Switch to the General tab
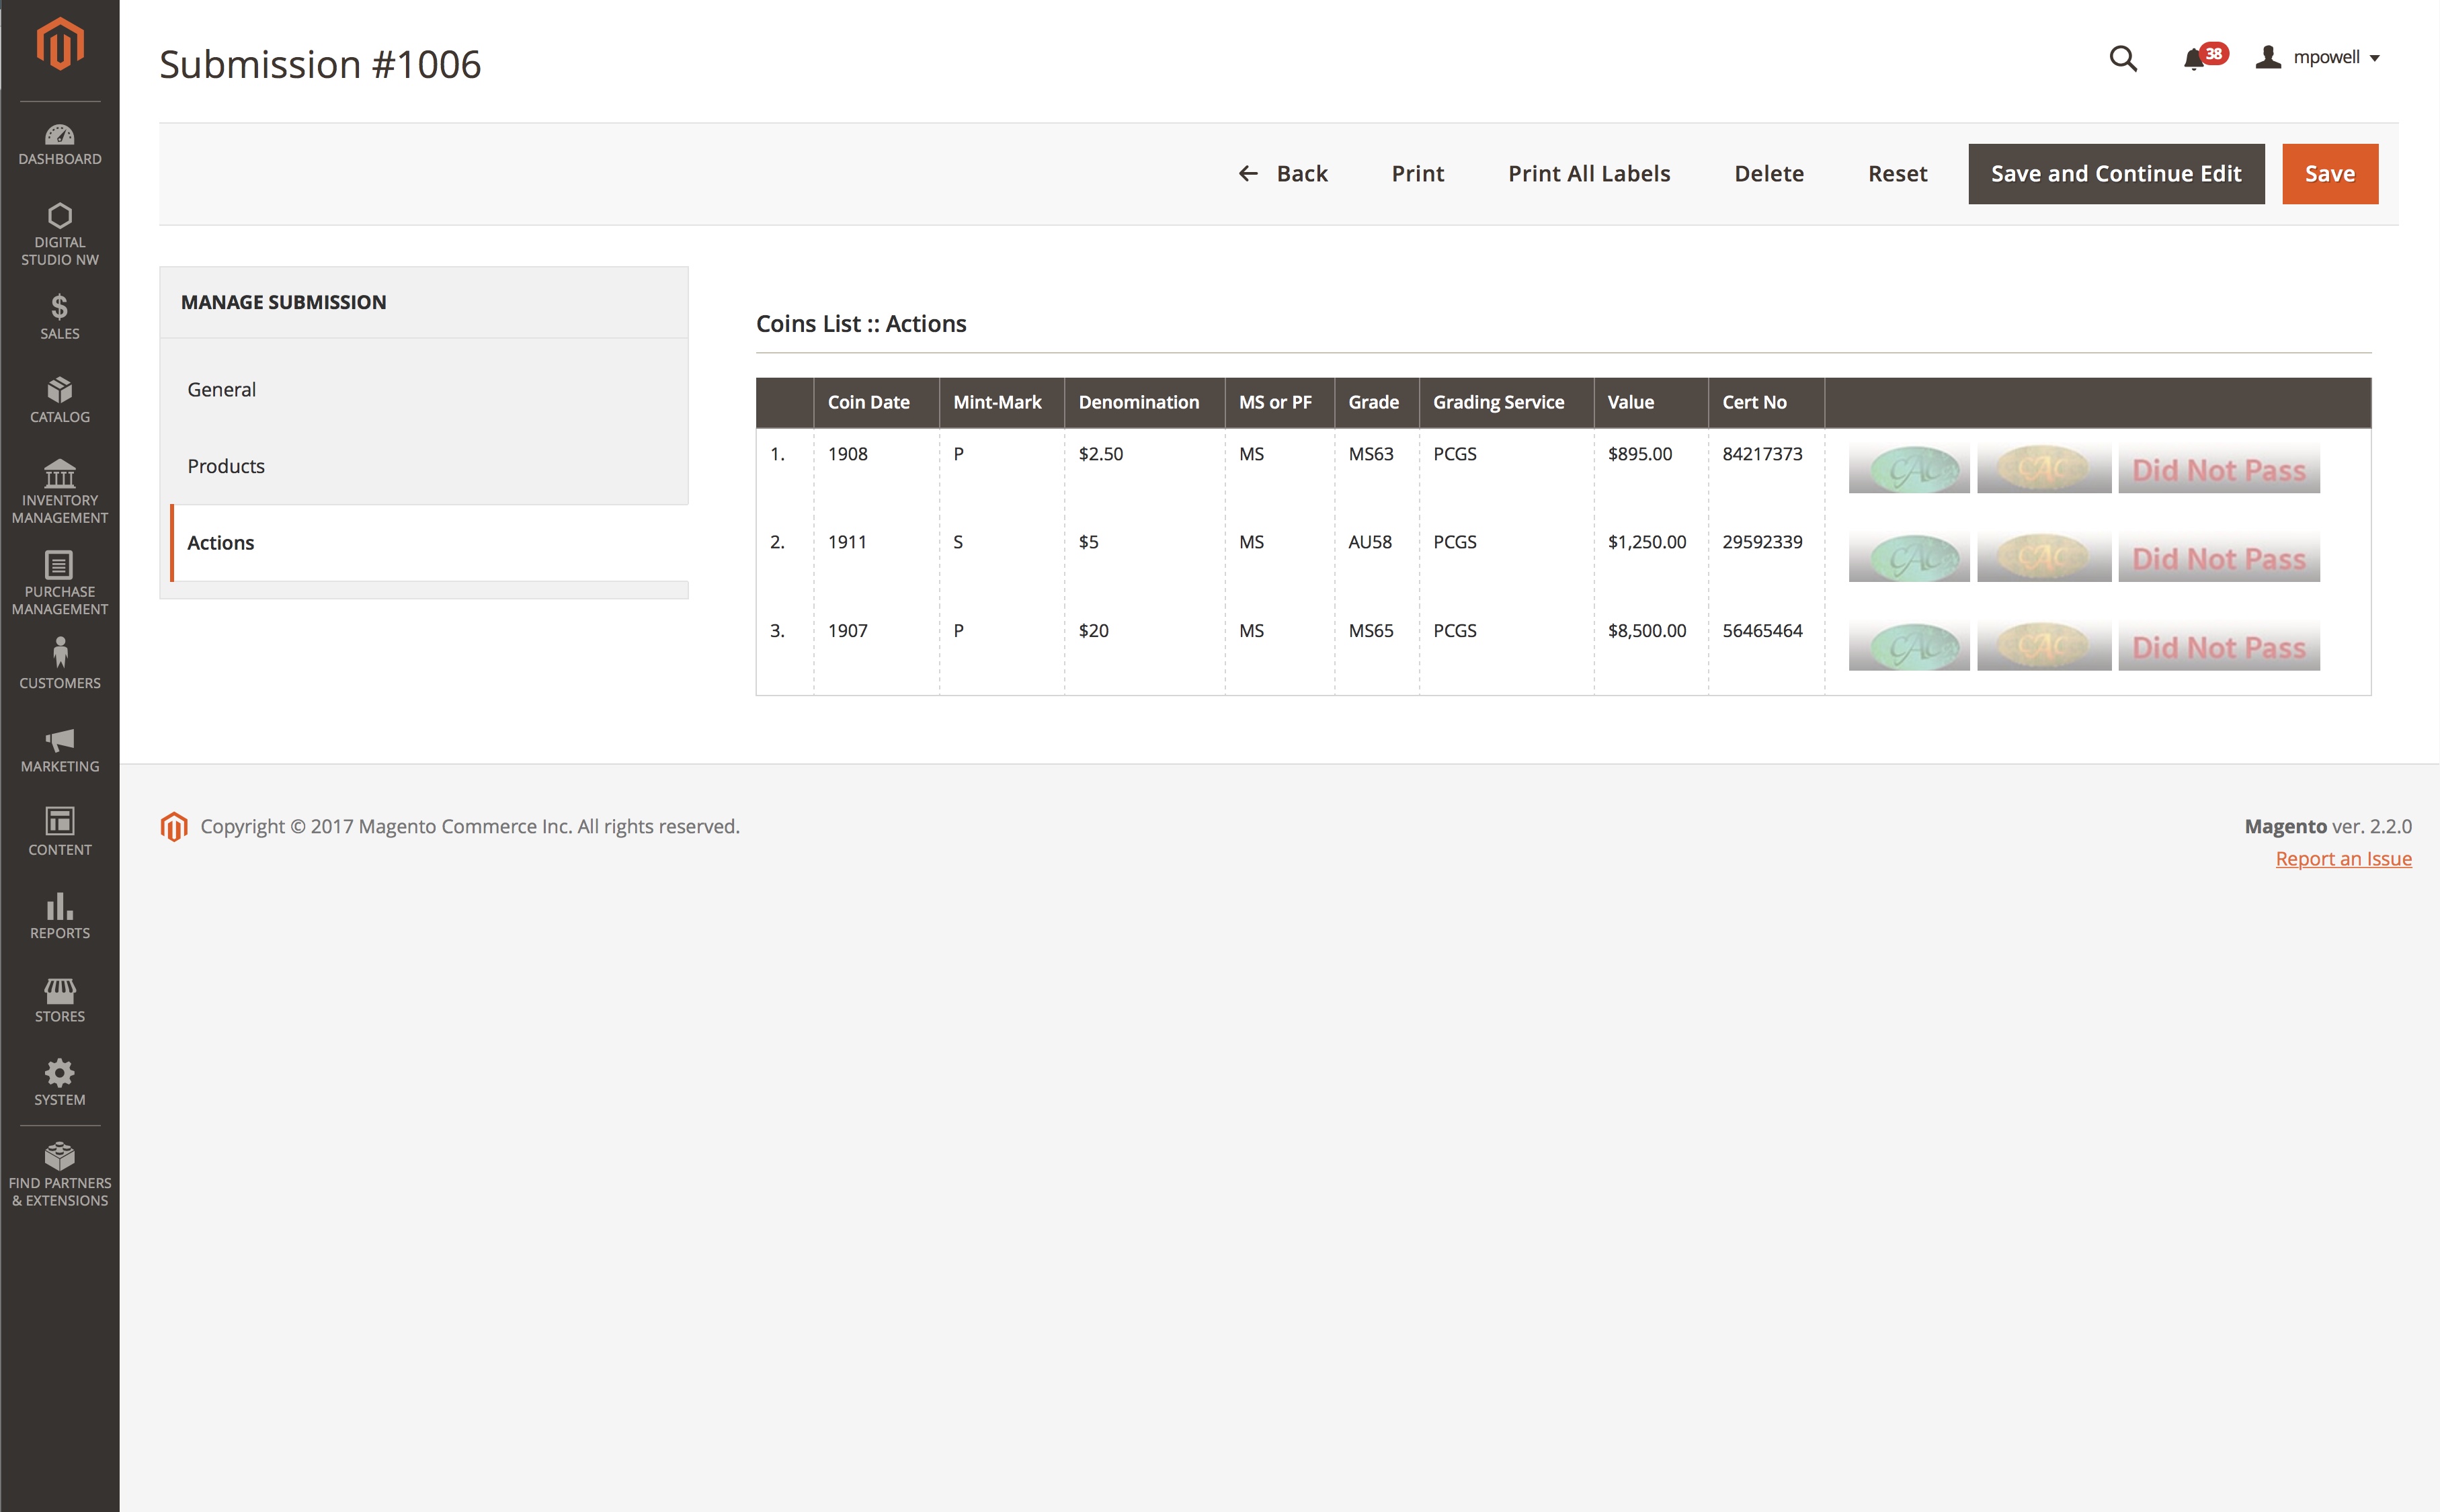The height and width of the screenshot is (1512, 2440). pyautogui.click(x=222, y=389)
